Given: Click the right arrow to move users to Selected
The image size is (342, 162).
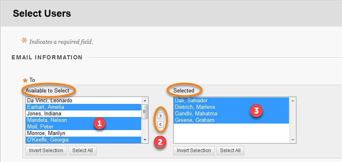Looking at the screenshot, I should 160,116.
